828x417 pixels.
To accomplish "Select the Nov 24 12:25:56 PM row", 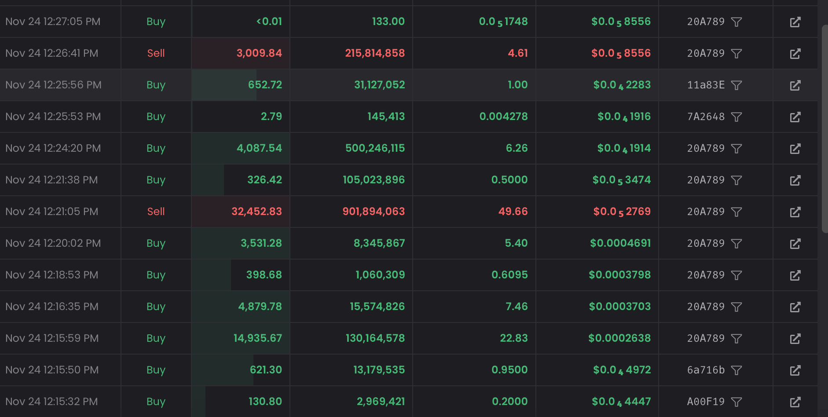I will click(x=53, y=85).
